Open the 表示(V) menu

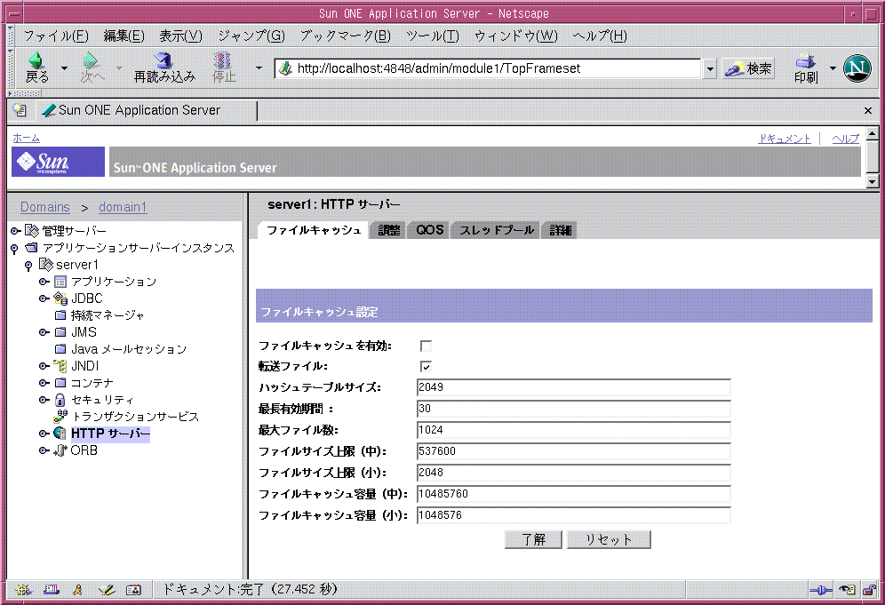[x=180, y=36]
